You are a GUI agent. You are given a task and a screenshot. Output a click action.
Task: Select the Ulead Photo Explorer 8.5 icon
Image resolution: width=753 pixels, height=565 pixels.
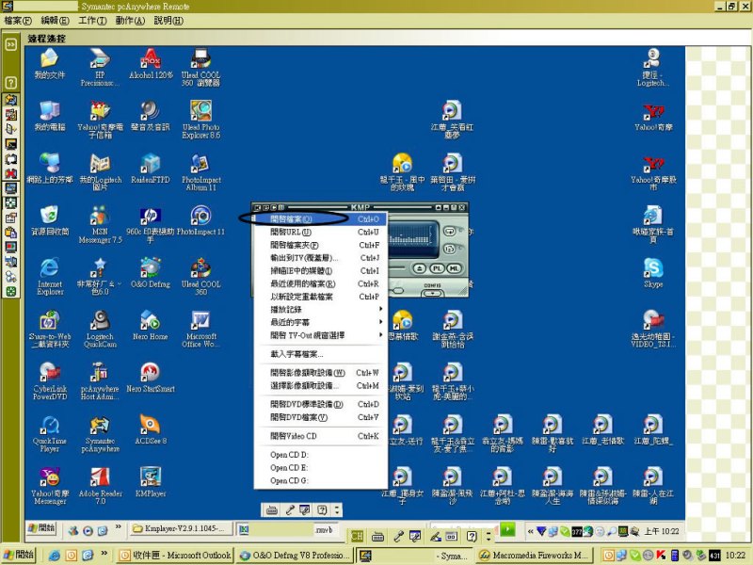pyautogui.click(x=200, y=120)
